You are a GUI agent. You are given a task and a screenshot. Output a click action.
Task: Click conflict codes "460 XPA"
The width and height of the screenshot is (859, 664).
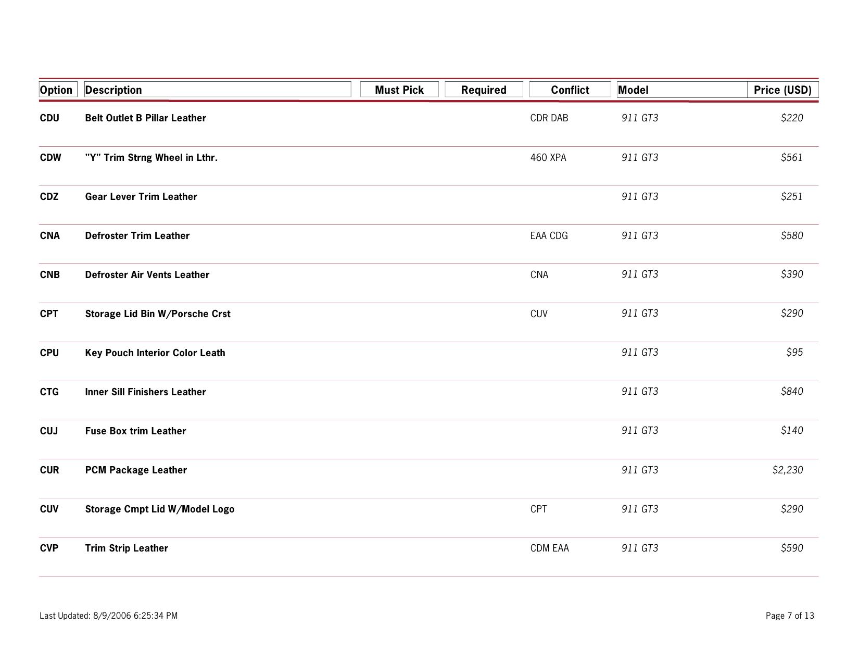tap(548, 158)
